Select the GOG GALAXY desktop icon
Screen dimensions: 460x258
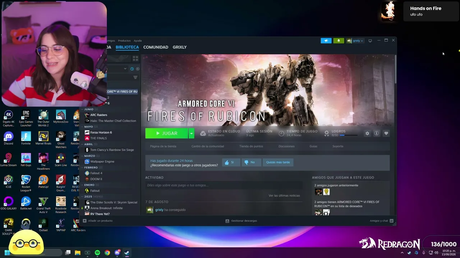tap(8, 203)
